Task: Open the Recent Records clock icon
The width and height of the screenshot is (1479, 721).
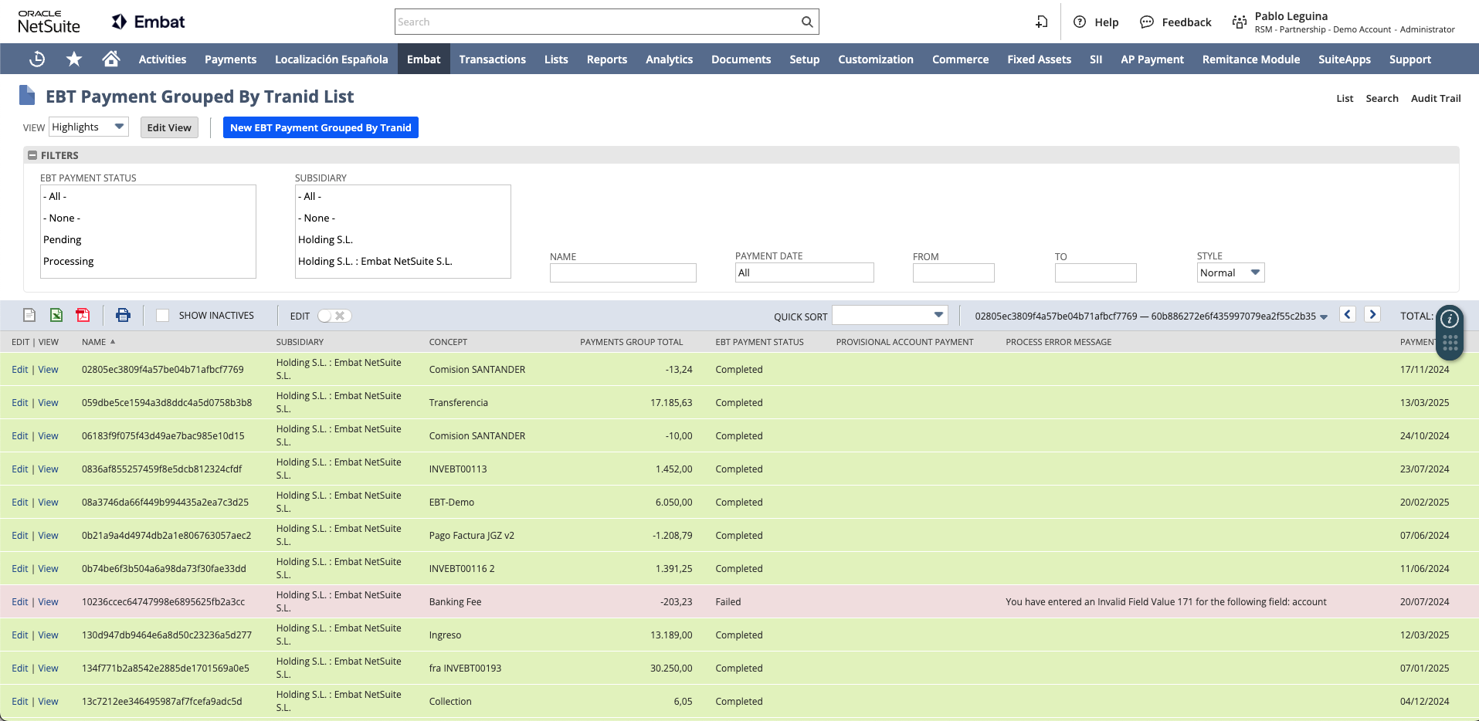Action: point(37,59)
